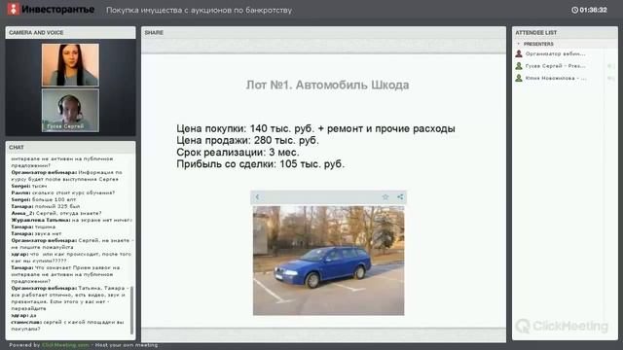This screenshot has width=623, height=350.
Task: Click the chat message "эдгар: да"
Action: click(x=23, y=315)
